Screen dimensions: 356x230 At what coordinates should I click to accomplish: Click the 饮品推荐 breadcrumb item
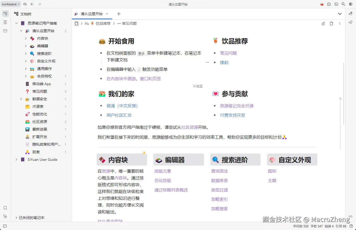(x=100, y=23)
